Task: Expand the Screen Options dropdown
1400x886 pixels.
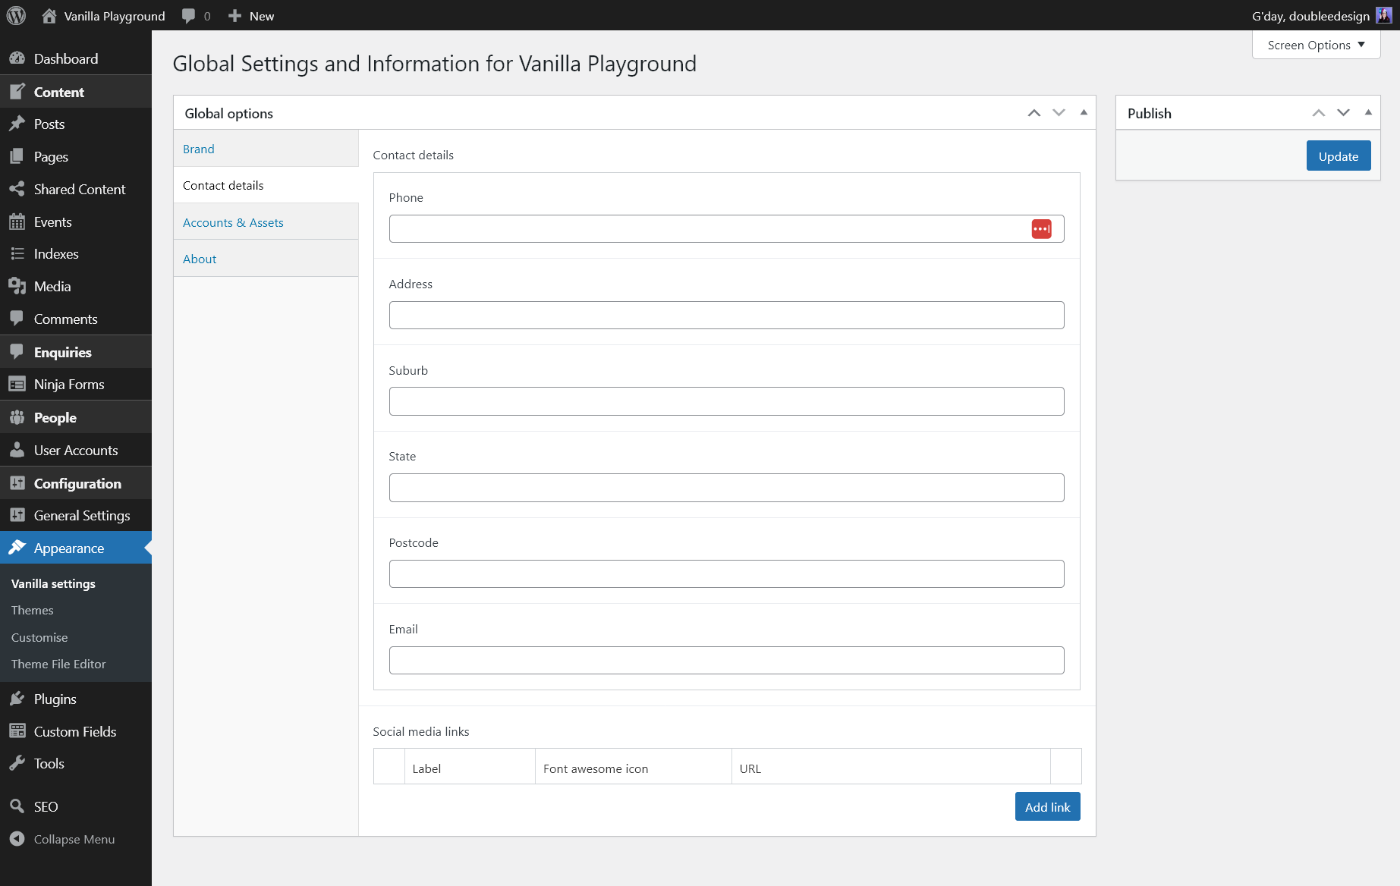Action: pos(1316,45)
